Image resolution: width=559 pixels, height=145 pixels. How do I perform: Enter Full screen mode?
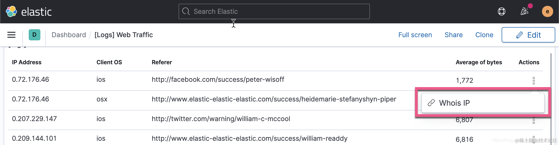415,35
